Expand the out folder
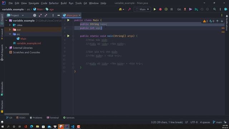Viewport: 229px width, 129px height. click(10, 30)
